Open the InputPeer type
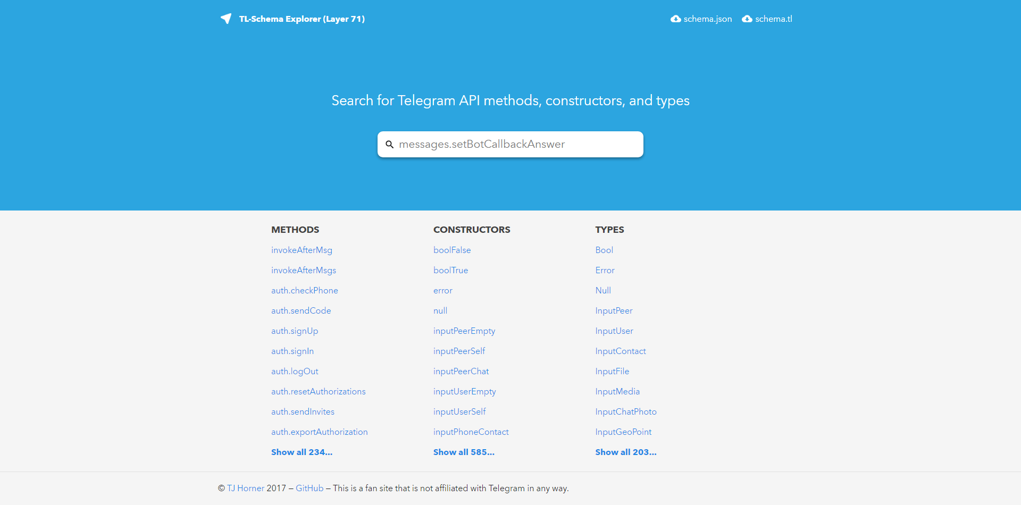 pos(614,310)
